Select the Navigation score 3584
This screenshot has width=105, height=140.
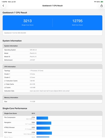tap(33, 123)
